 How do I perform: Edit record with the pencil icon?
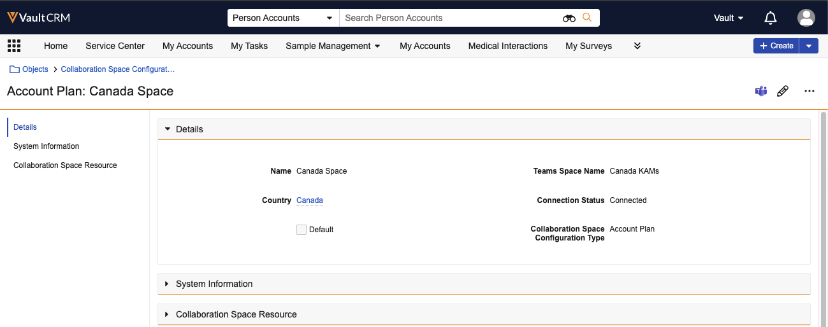point(783,91)
